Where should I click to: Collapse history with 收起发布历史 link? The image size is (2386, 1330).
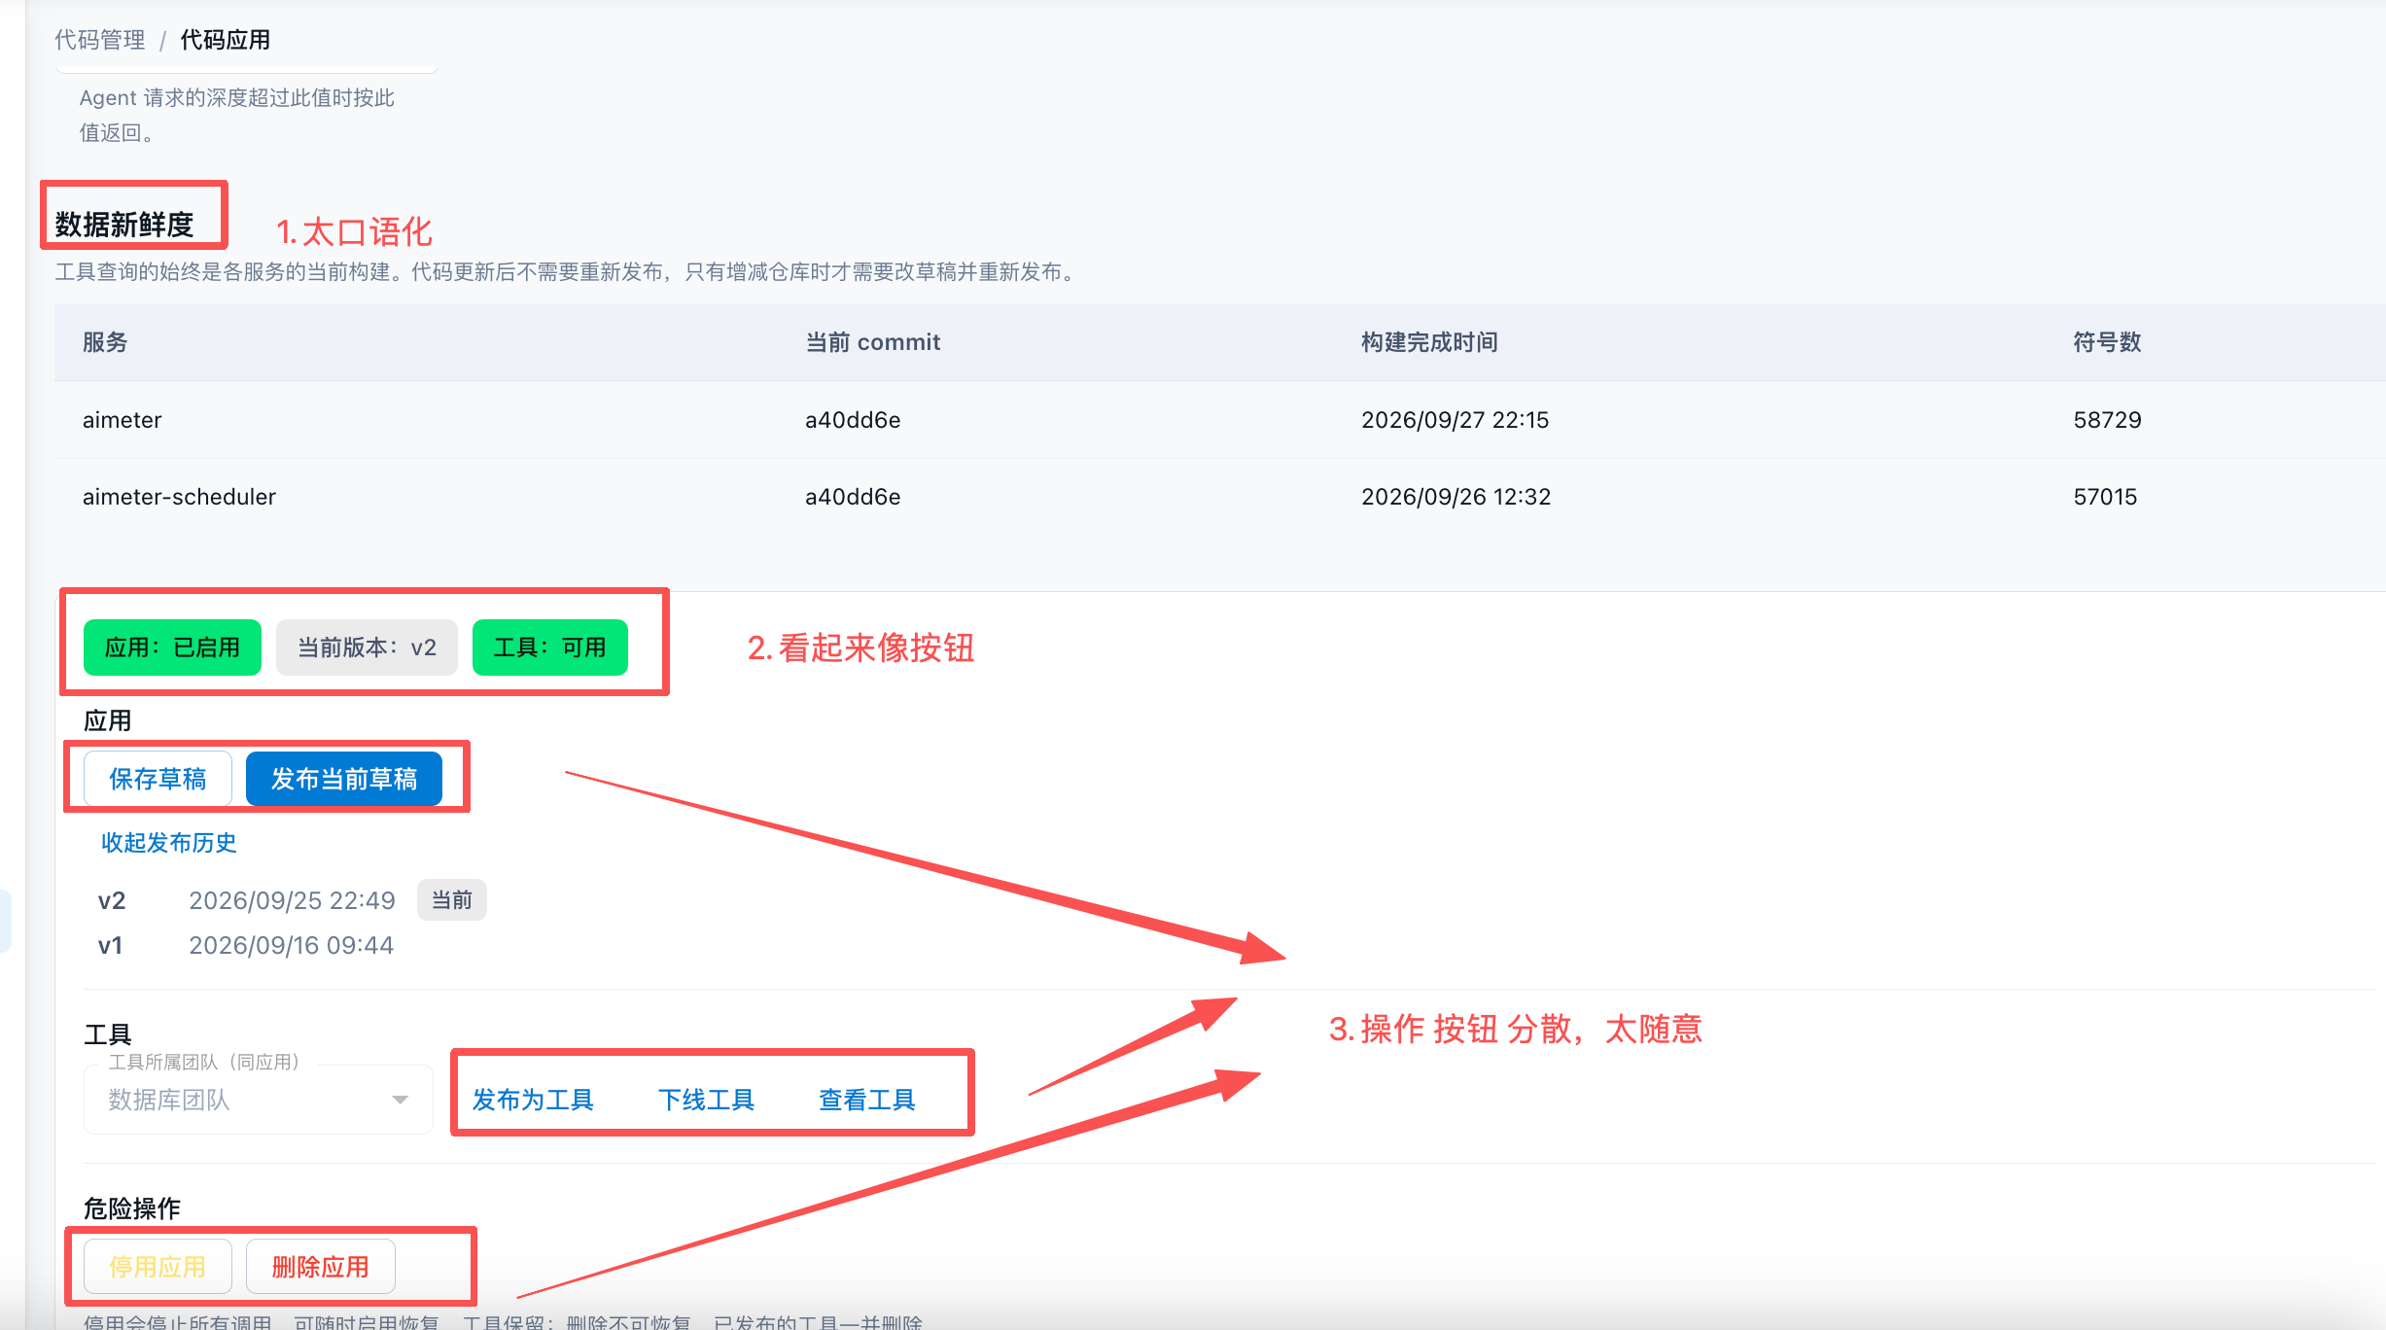[x=169, y=843]
